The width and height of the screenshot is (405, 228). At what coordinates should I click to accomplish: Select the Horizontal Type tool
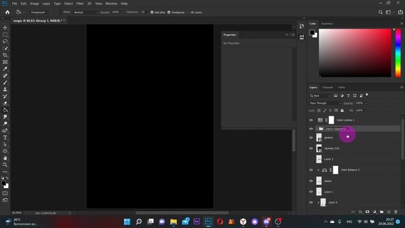pos(5,137)
